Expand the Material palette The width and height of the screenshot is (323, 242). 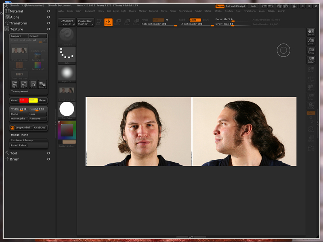tap(16, 11)
